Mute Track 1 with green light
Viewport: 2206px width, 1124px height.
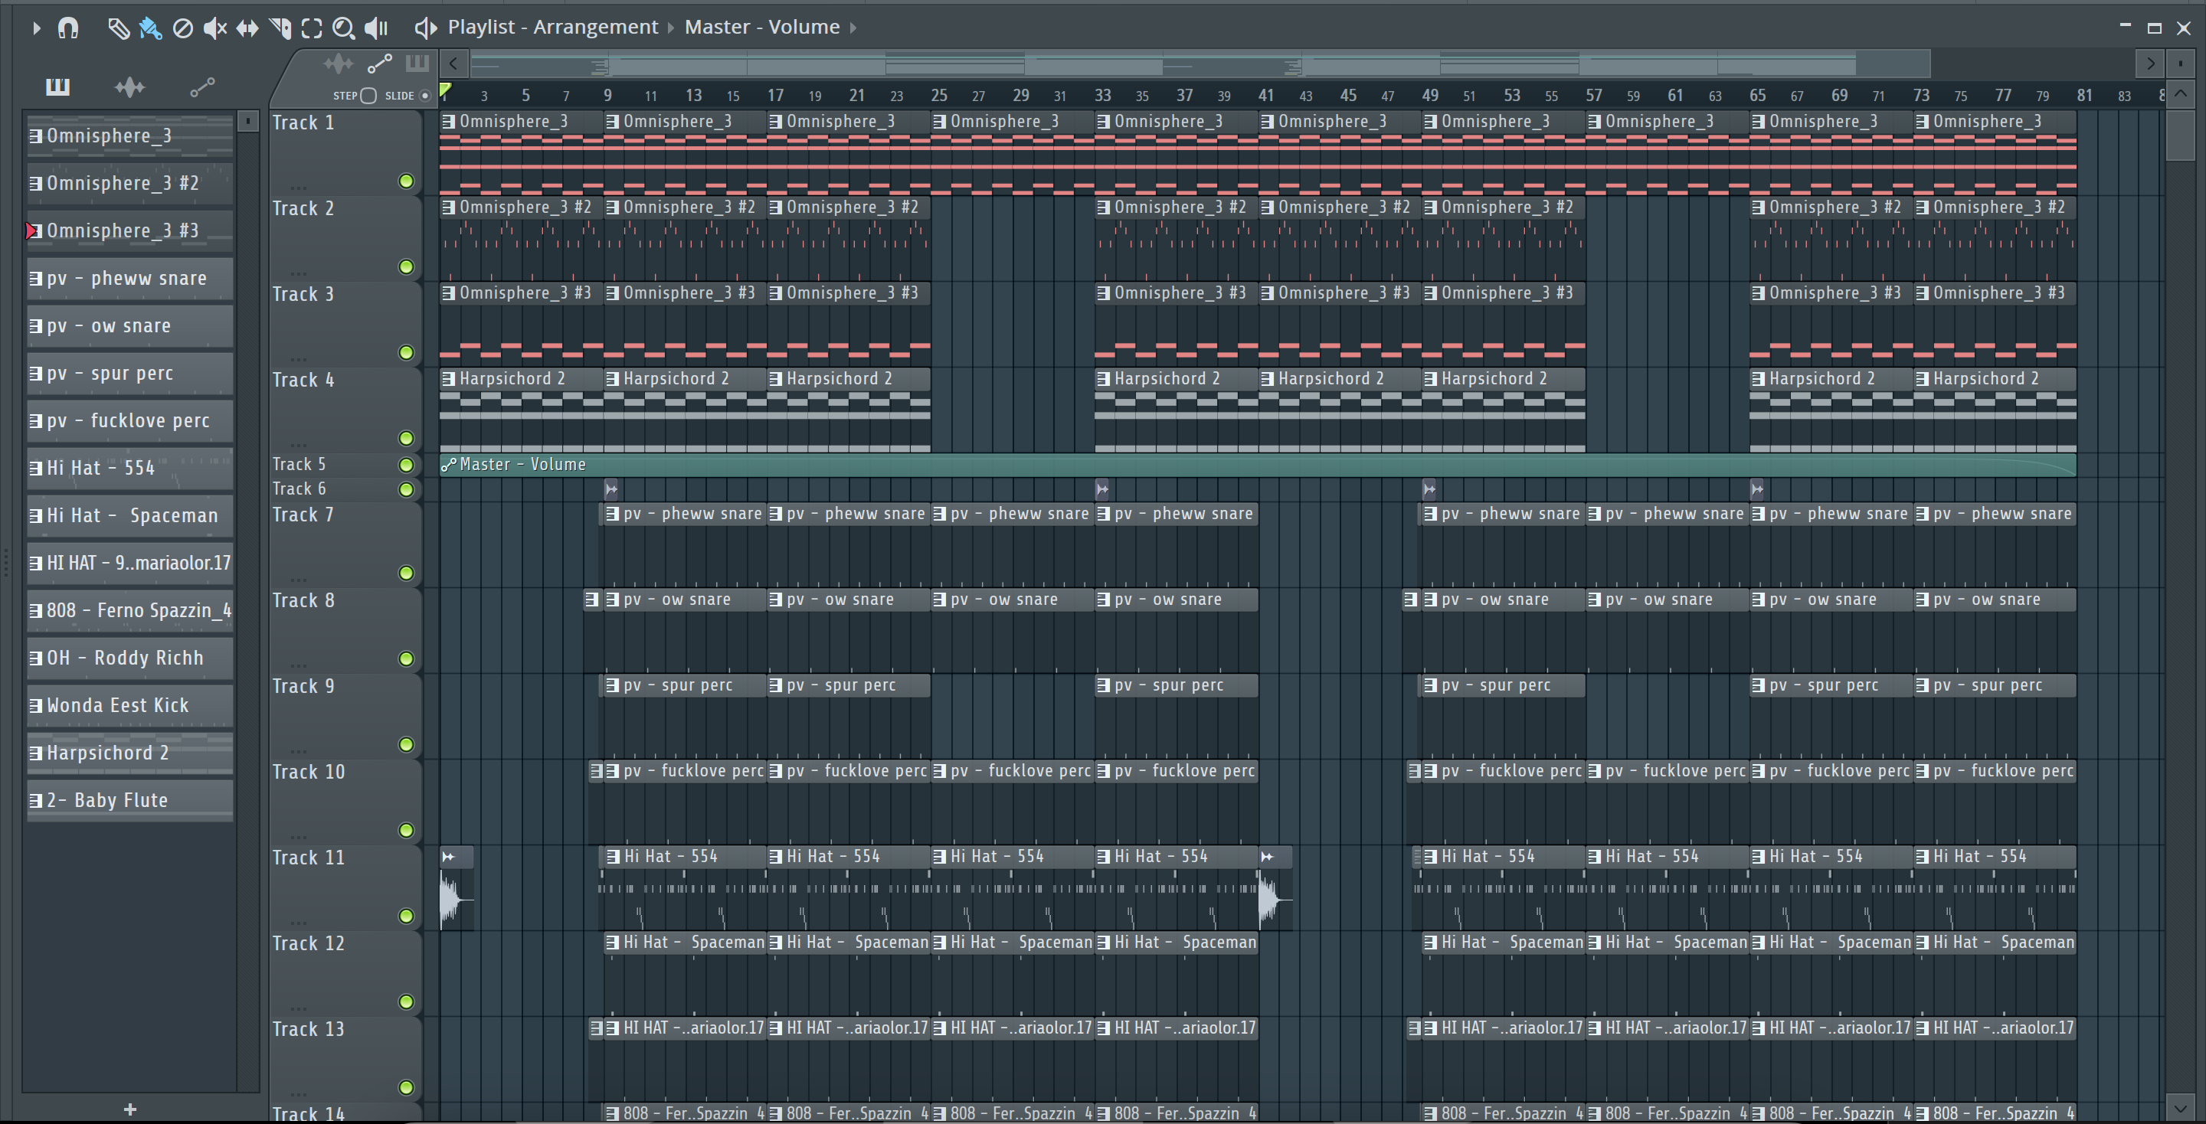pyautogui.click(x=406, y=181)
